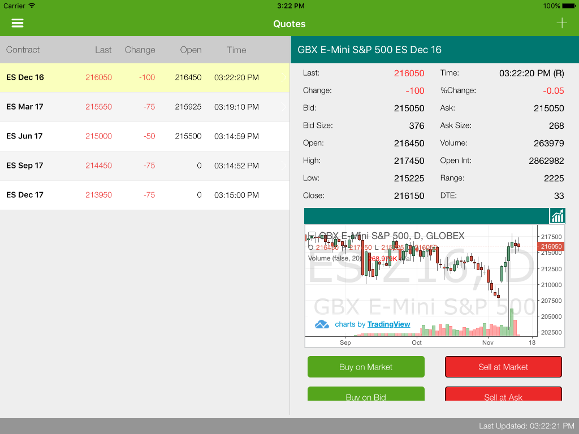579x434 pixels.
Task: Click High value 217450
Action: pyautogui.click(x=409, y=161)
